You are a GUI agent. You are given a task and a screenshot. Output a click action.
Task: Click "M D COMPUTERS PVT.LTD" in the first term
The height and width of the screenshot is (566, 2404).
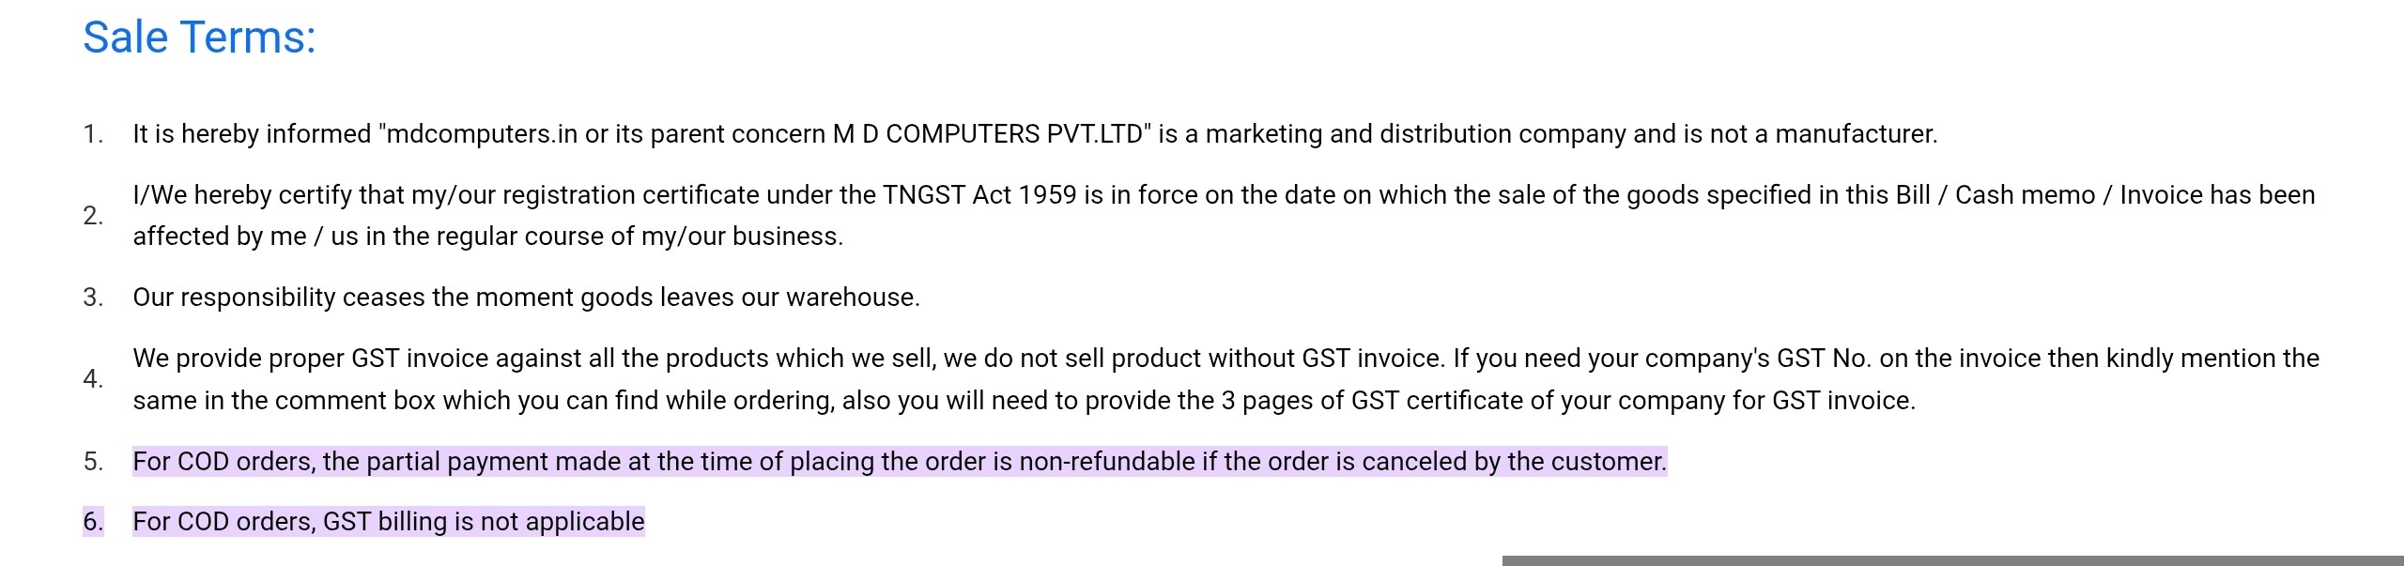988,134
